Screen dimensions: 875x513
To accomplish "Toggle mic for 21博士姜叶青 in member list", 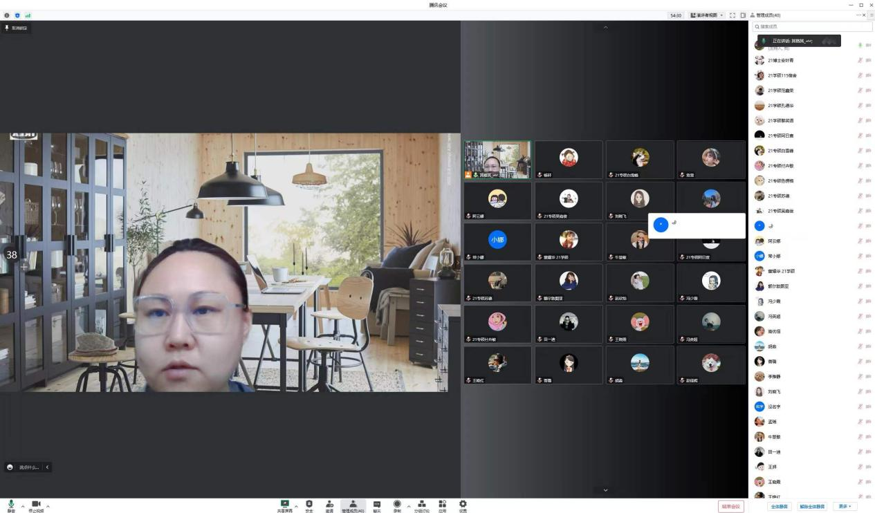I will point(860,60).
